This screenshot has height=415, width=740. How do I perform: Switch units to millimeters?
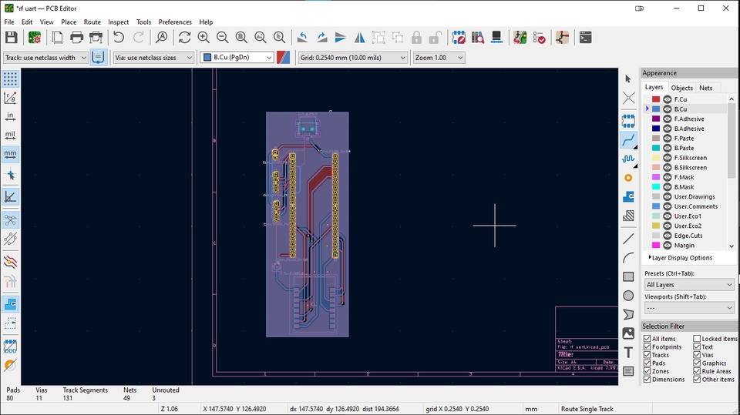[x=10, y=154]
